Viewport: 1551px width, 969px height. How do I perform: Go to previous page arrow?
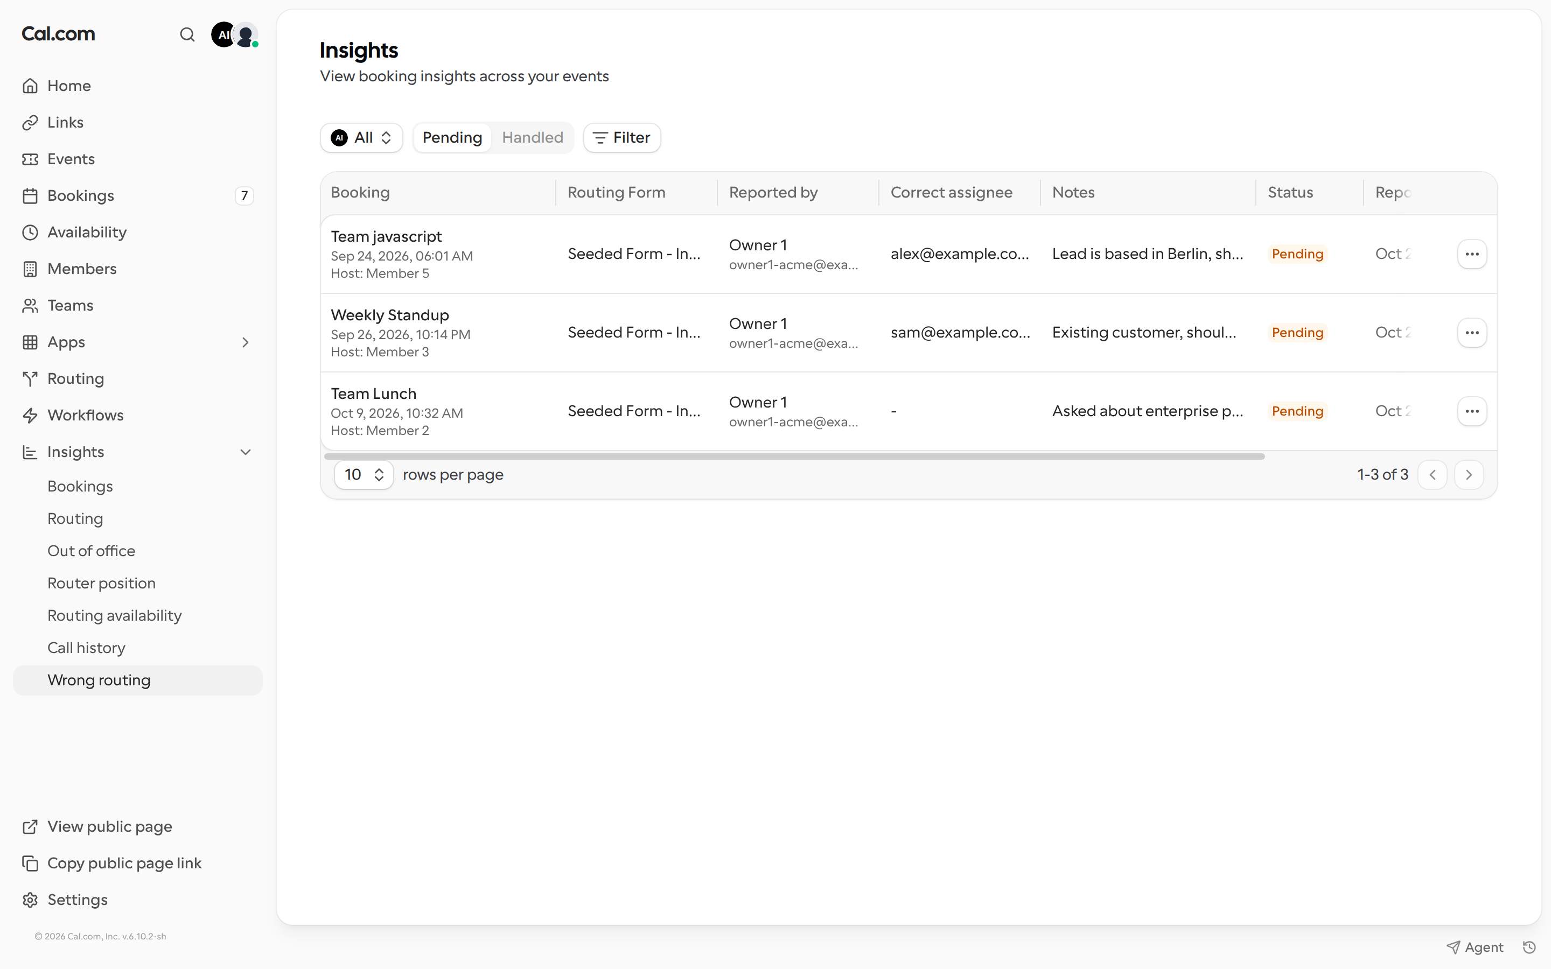1433,475
